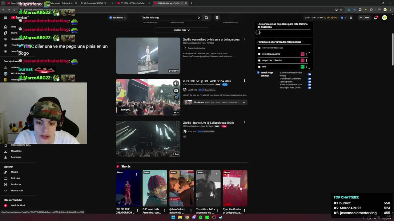
Task: Toggle 'Vistas por hora (VPH)' switch
Action: [309, 88]
